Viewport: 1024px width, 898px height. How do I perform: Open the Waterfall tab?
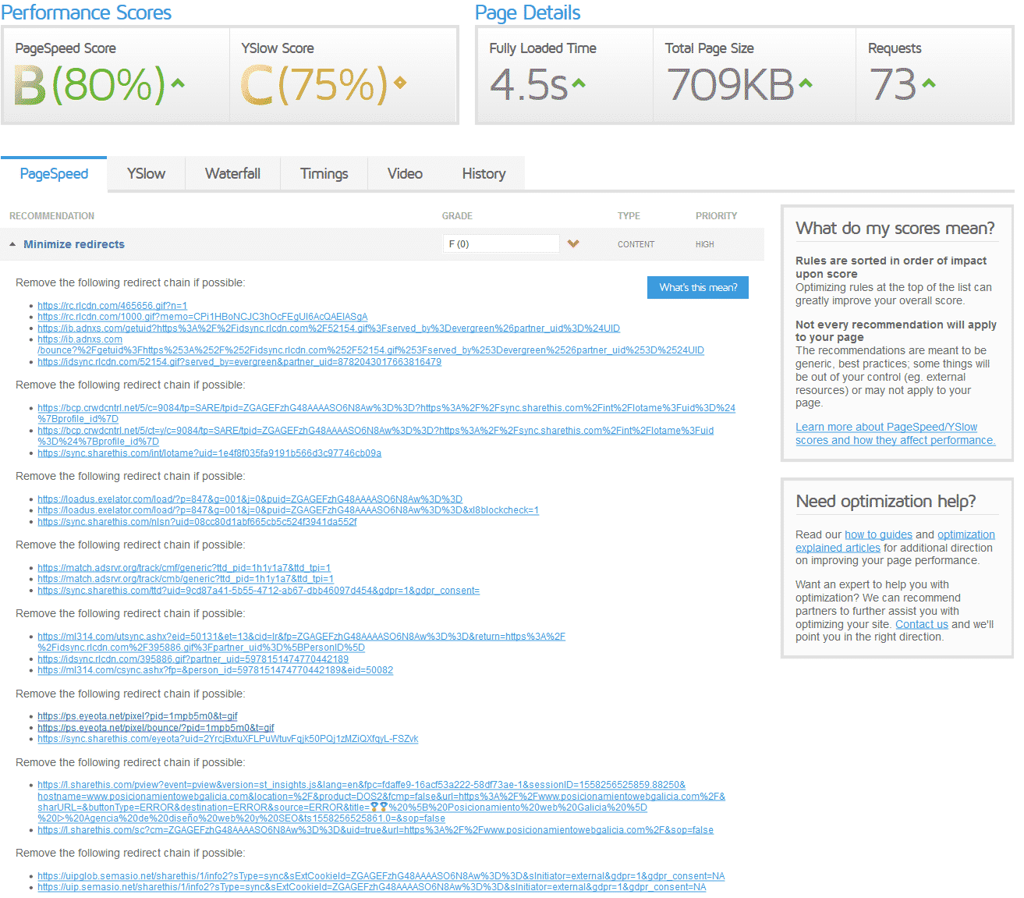tap(232, 173)
